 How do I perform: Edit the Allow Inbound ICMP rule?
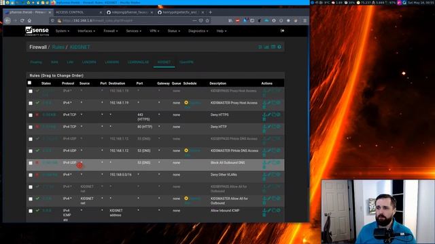click(269, 210)
